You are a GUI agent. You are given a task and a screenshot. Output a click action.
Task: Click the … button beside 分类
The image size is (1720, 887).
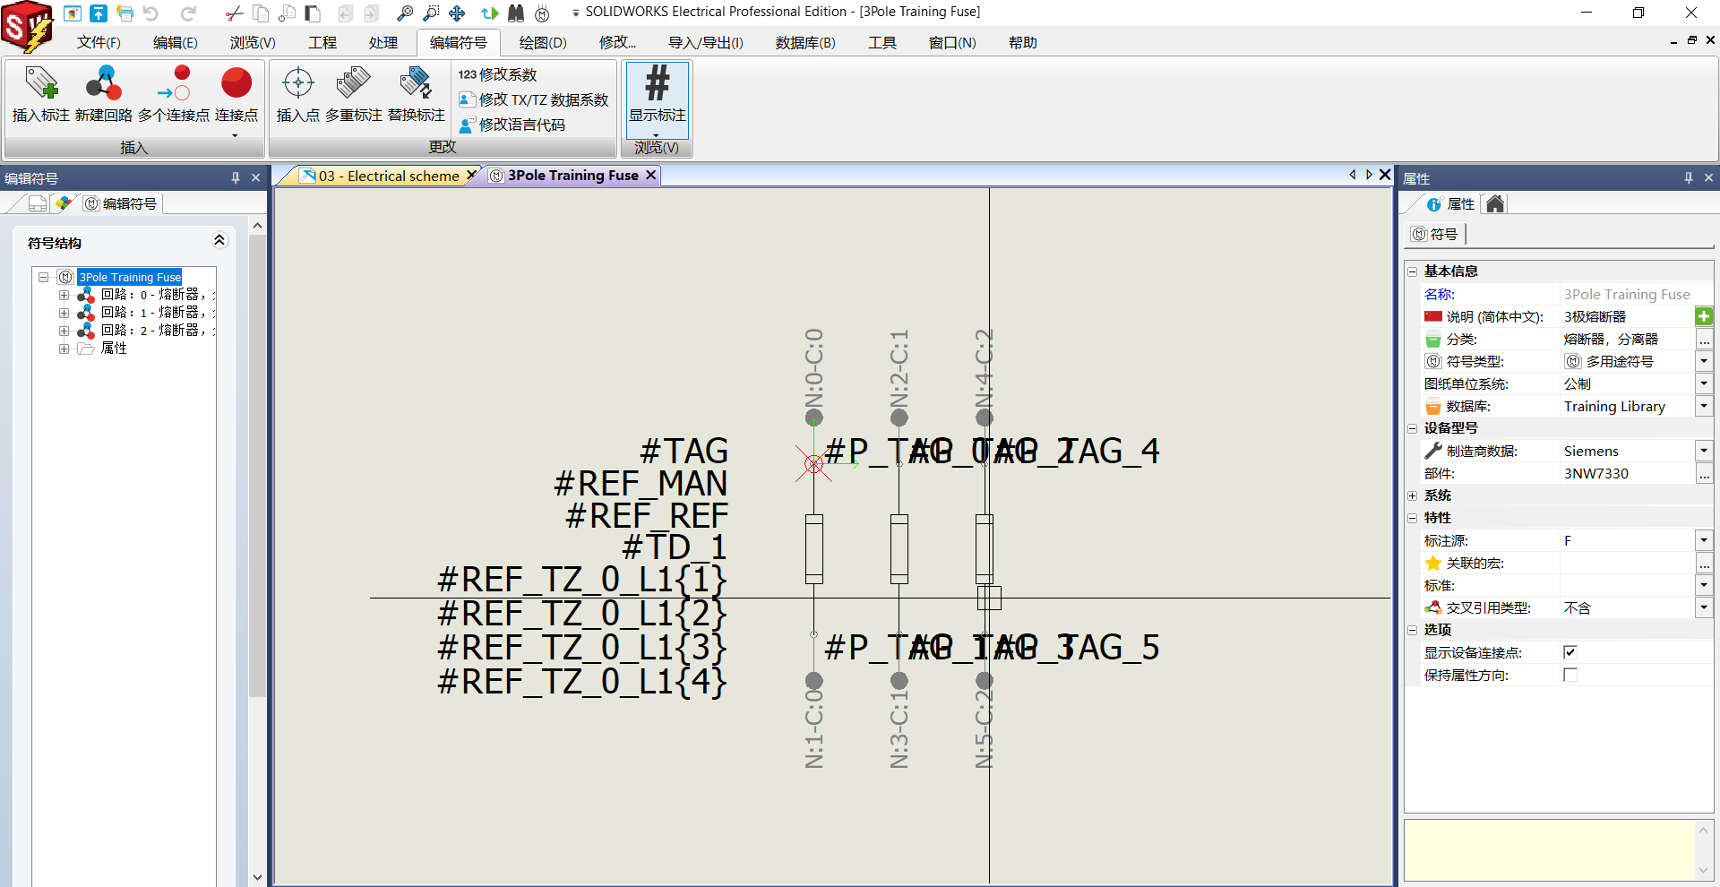point(1704,339)
